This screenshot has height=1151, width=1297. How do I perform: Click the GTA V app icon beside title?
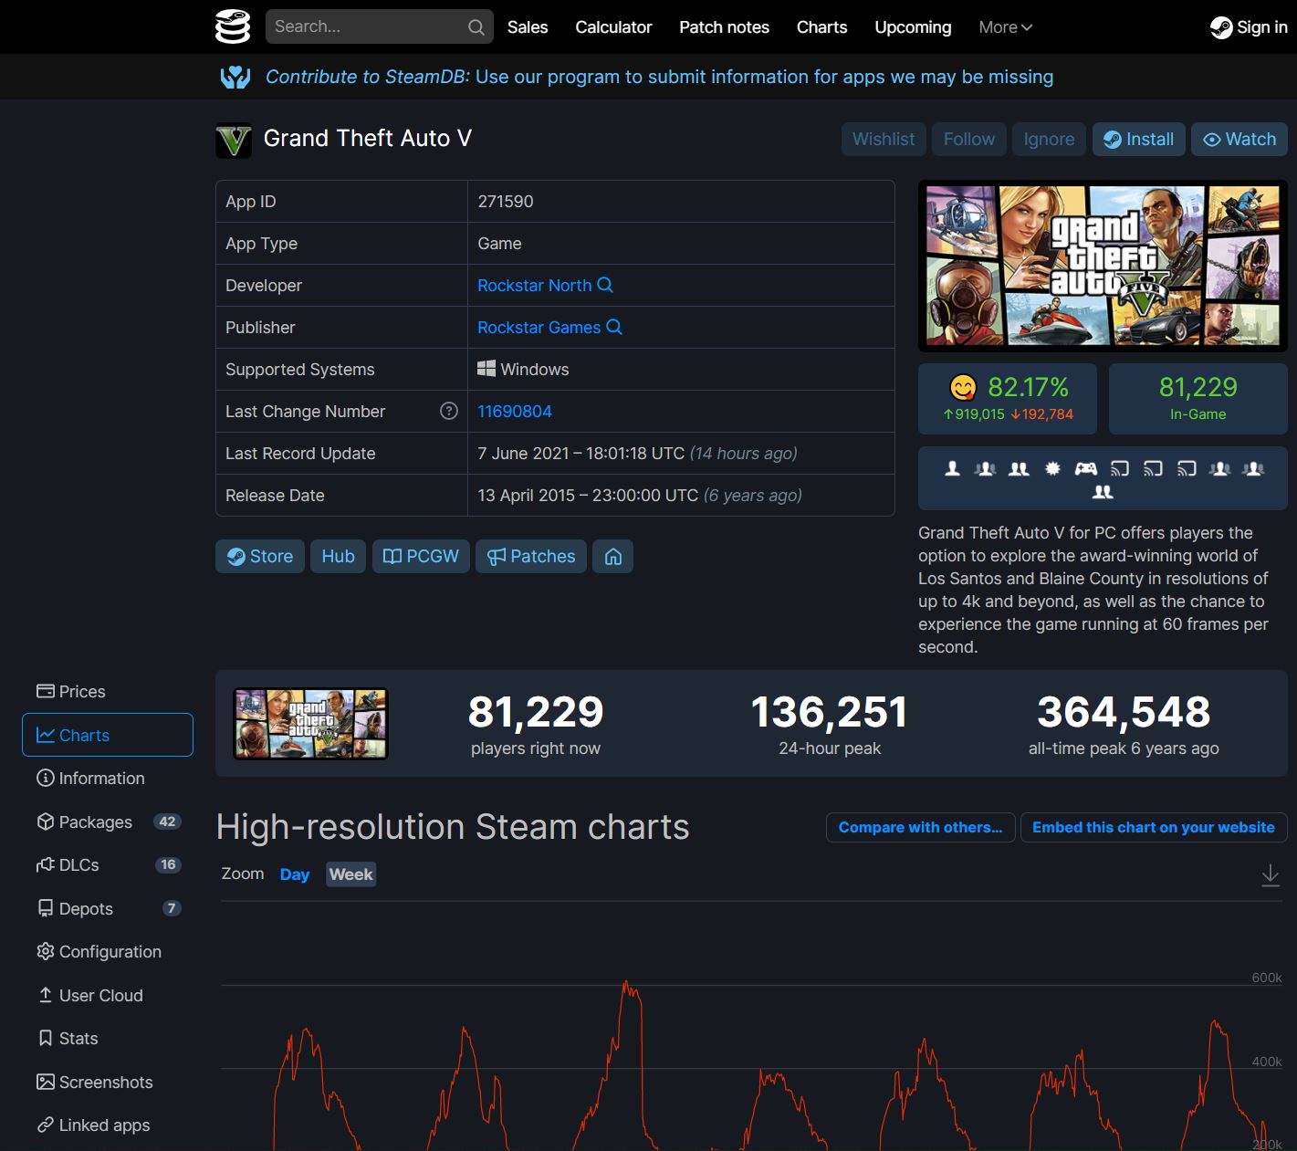234,140
